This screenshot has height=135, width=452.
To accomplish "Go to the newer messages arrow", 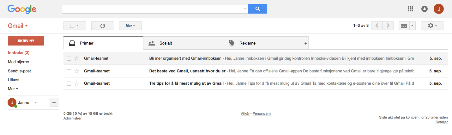I will (377, 26).
